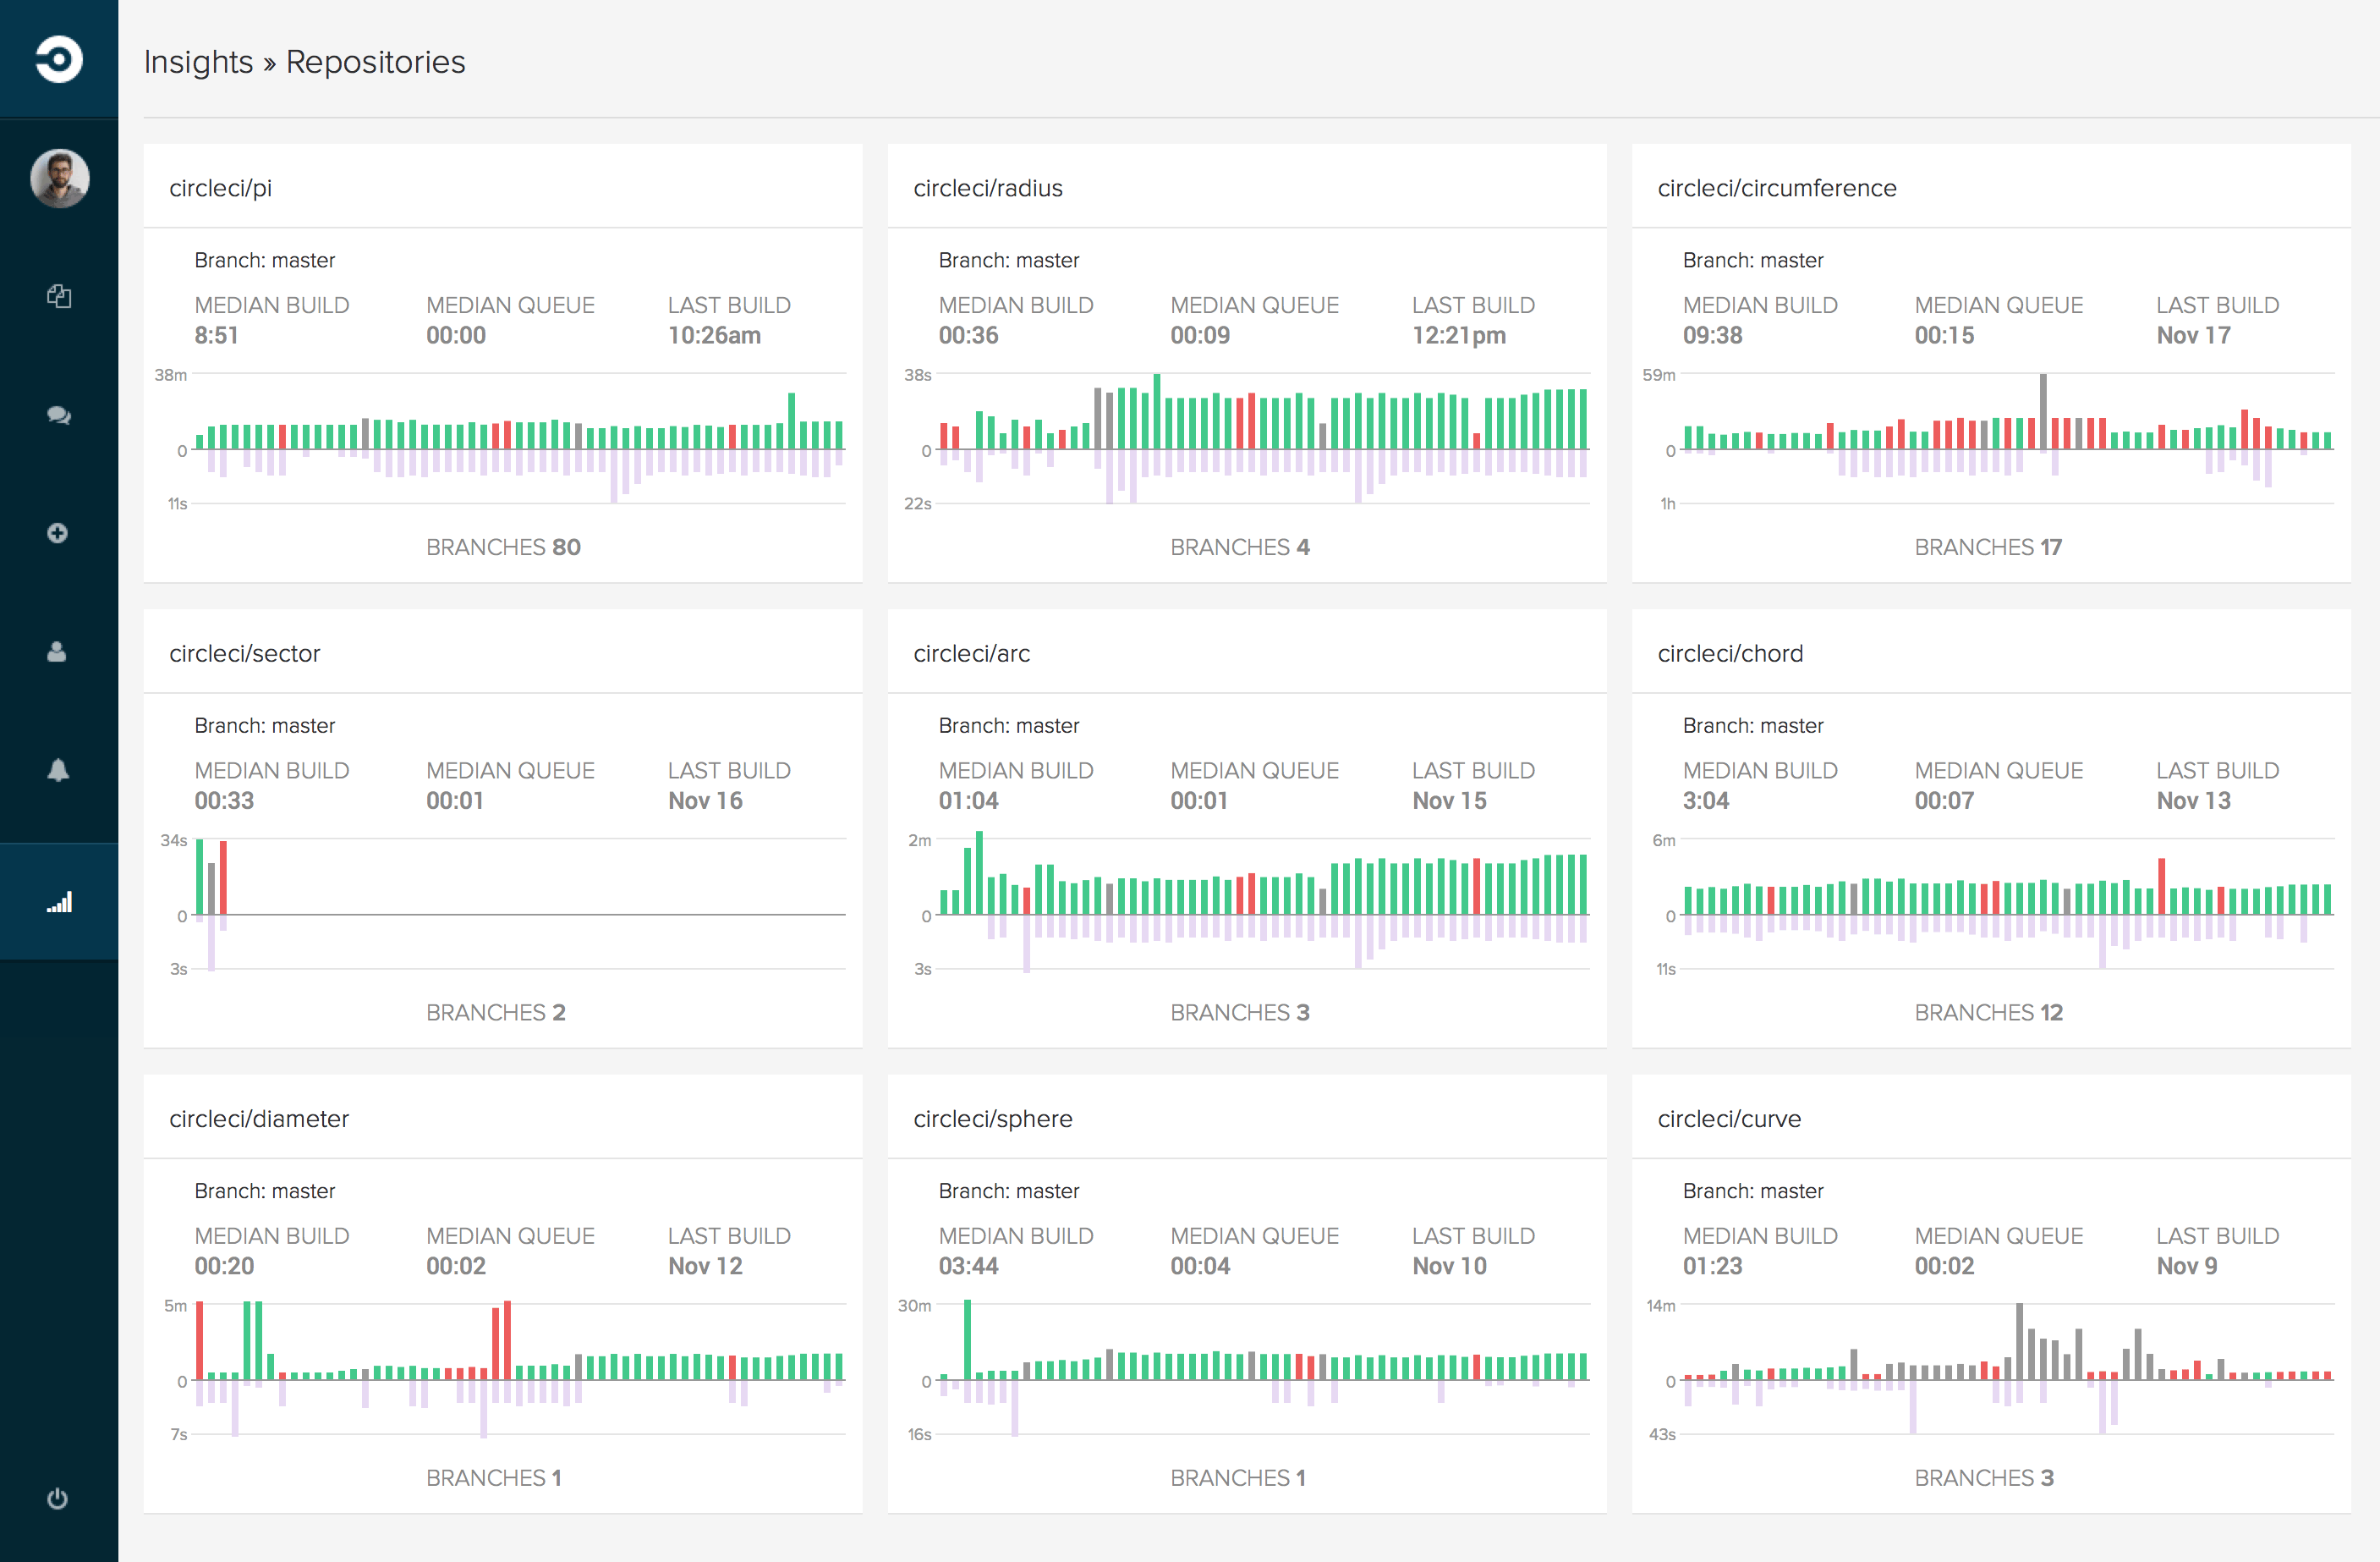Click Branch: master label in circleci/pi card
This screenshot has width=2380, height=1562.
click(265, 260)
